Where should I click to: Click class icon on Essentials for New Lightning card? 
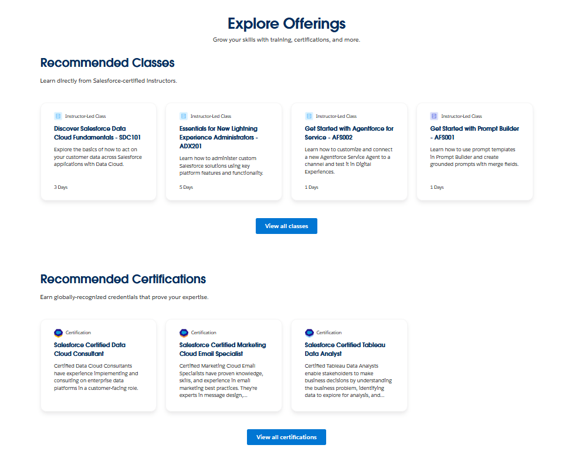coord(184,116)
